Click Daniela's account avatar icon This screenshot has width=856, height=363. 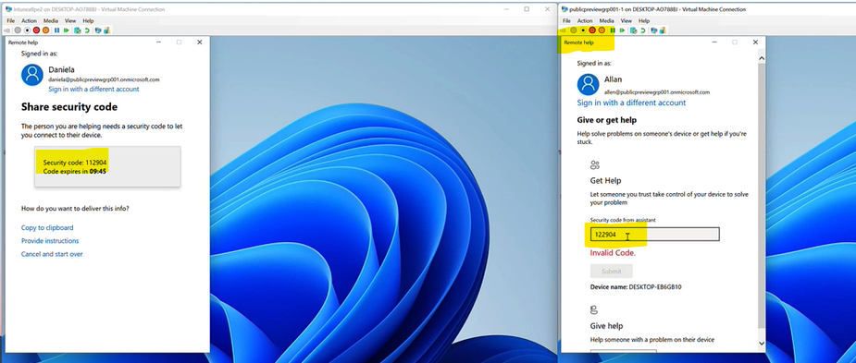tap(32, 75)
